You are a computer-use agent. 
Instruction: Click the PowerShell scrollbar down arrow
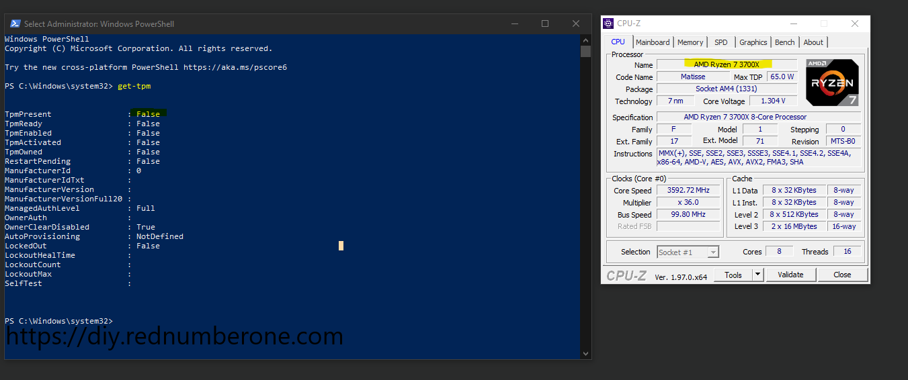pos(585,354)
